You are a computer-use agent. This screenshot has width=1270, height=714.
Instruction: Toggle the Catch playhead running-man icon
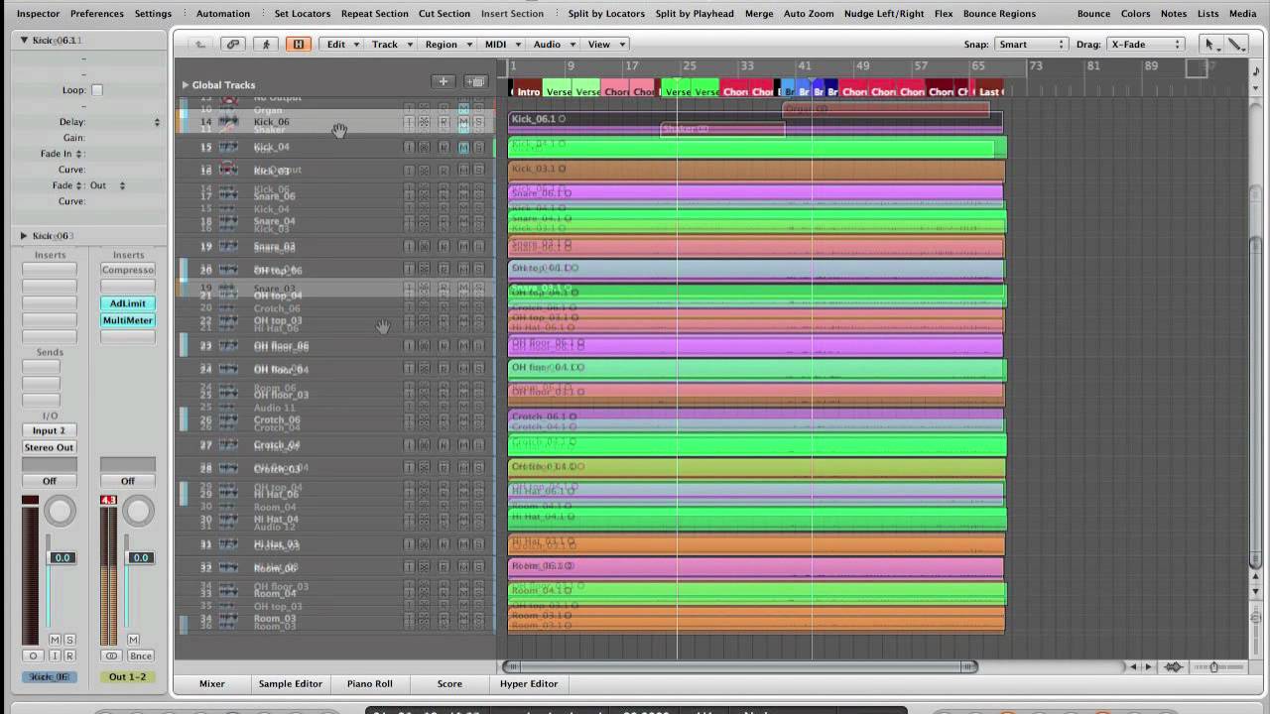point(266,44)
